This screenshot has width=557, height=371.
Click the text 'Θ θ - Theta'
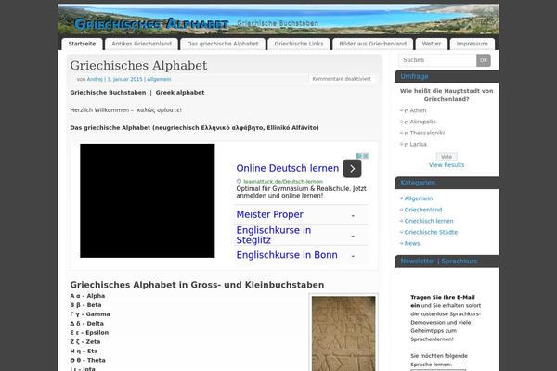point(88,361)
